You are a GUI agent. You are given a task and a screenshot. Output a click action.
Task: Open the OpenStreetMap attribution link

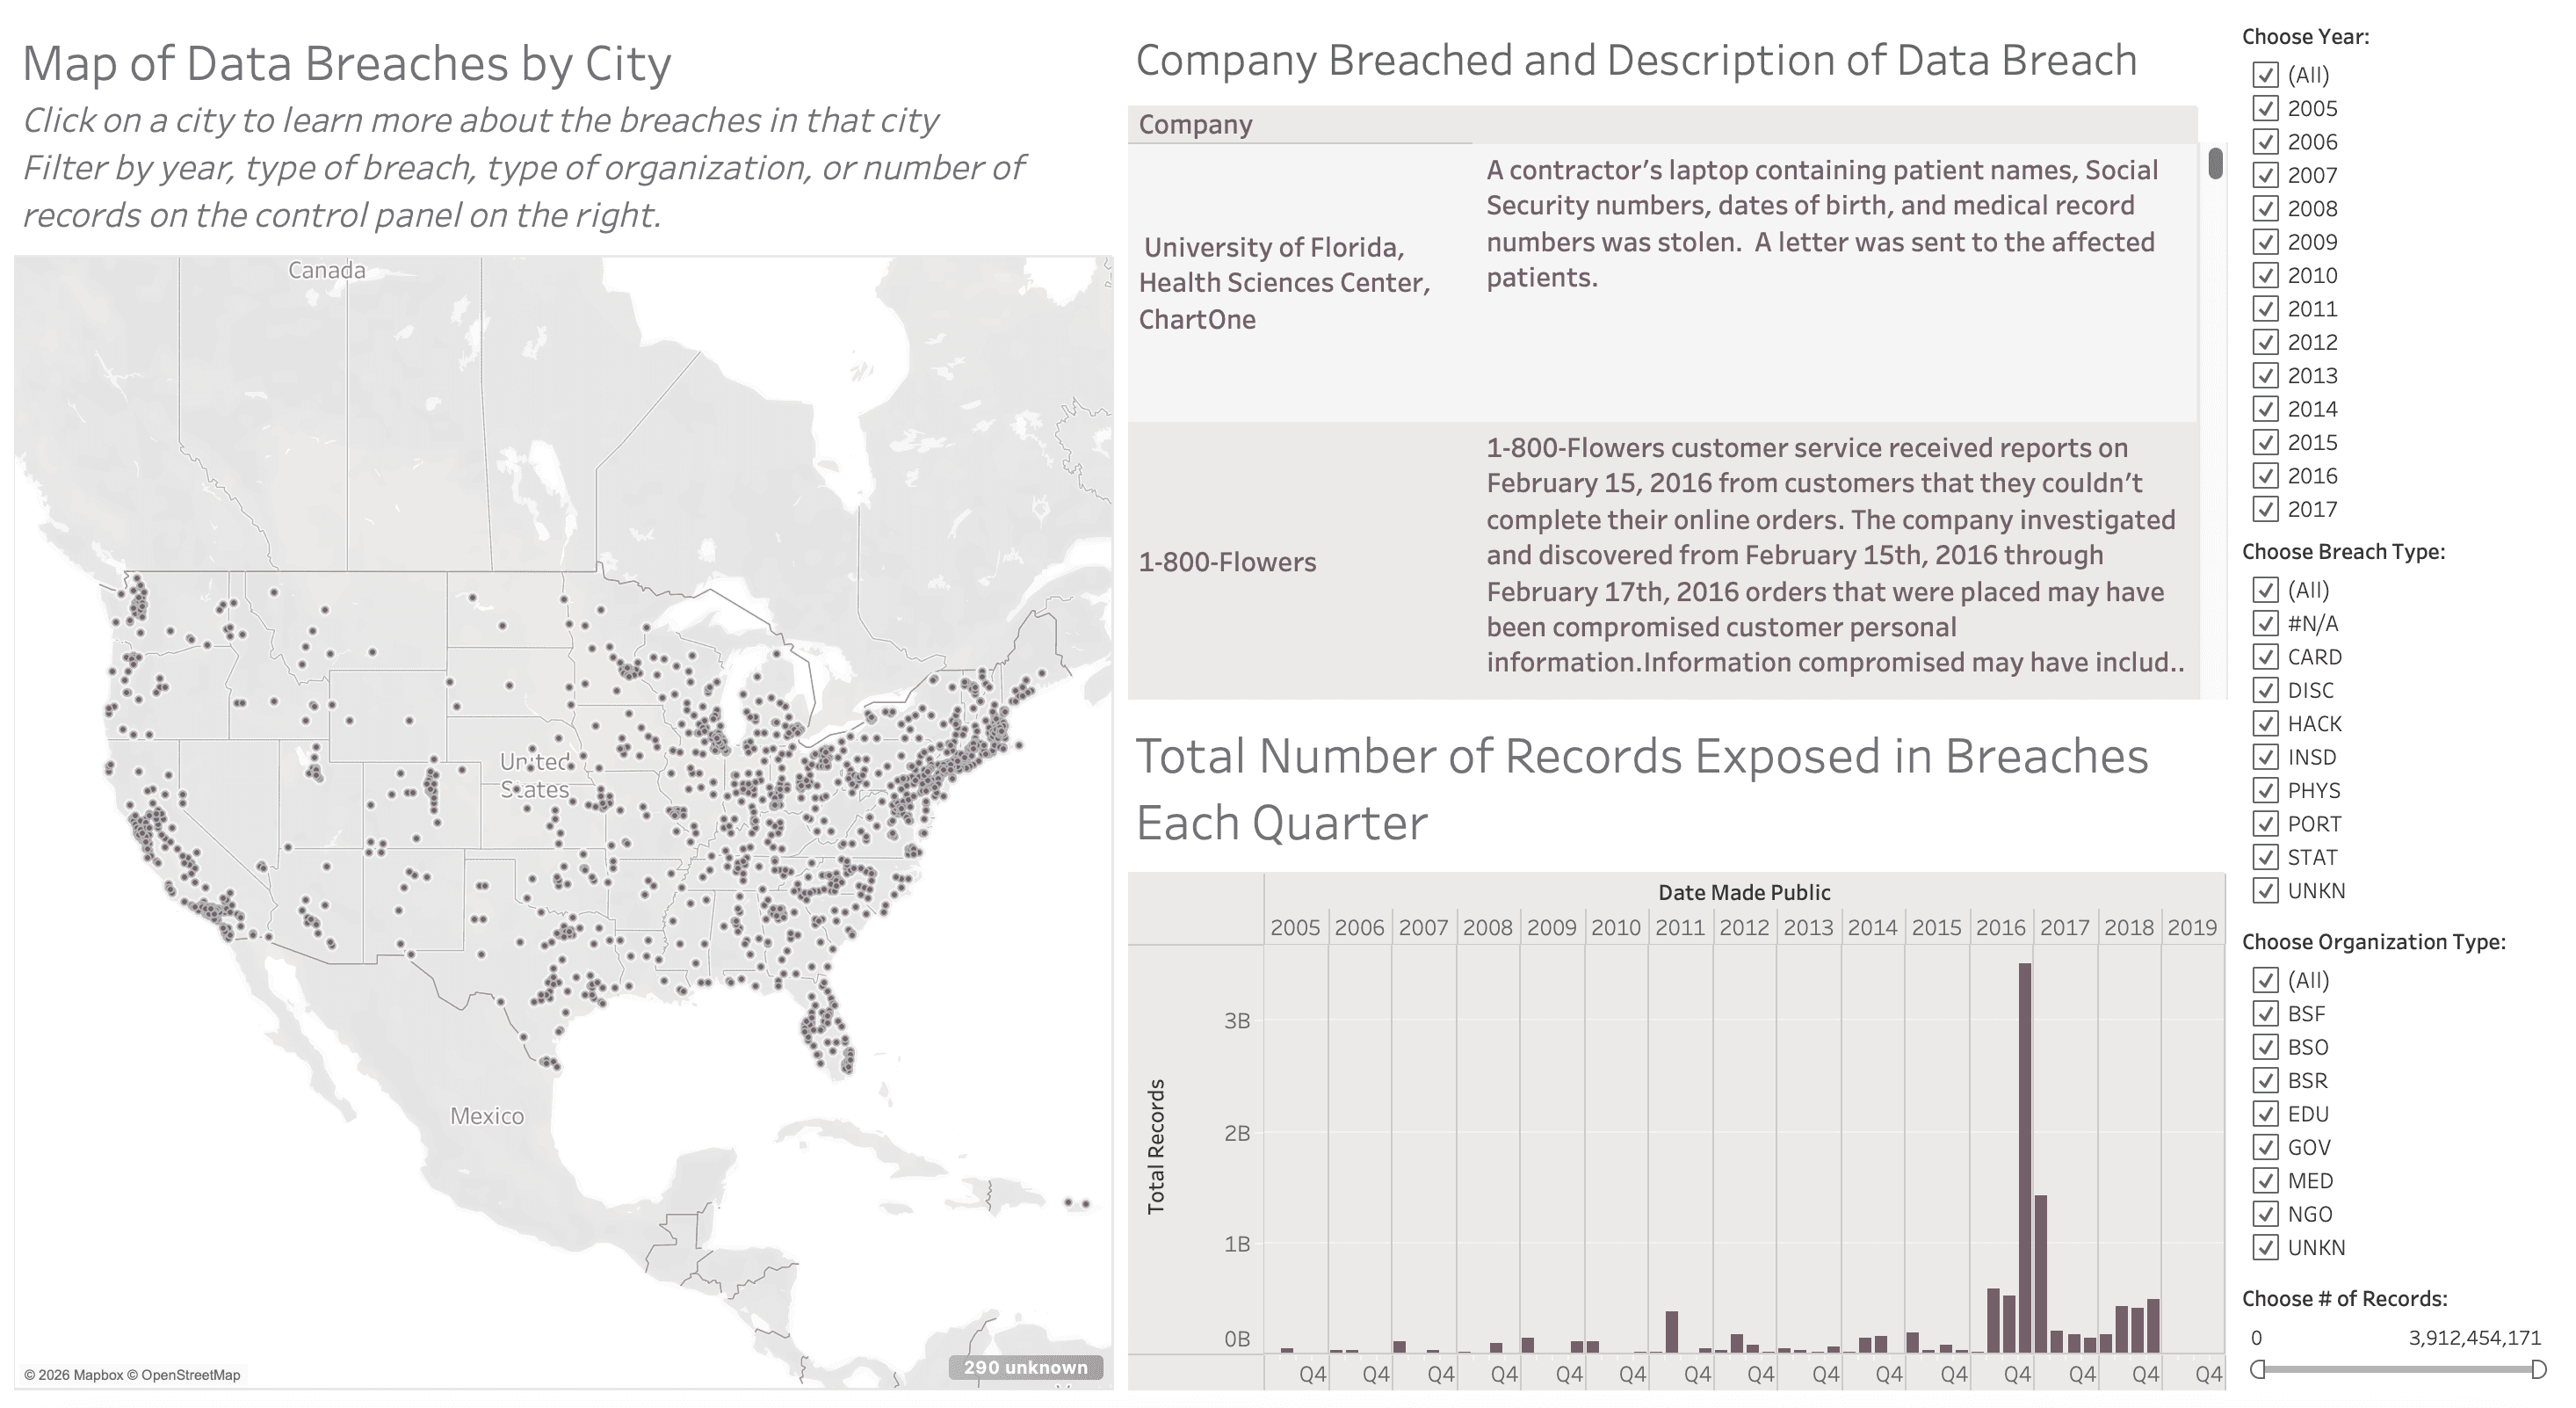click(187, 1375)
